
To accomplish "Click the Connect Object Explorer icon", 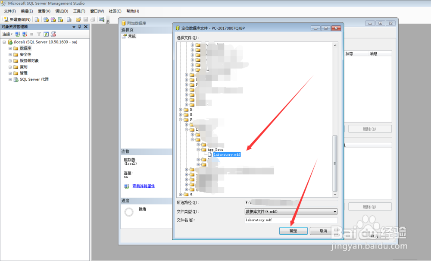I will pyautogui.click(x=18, y=34).
